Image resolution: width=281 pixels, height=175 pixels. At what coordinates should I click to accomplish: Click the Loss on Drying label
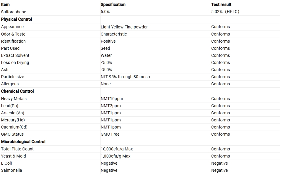click(x=15, y=62)
